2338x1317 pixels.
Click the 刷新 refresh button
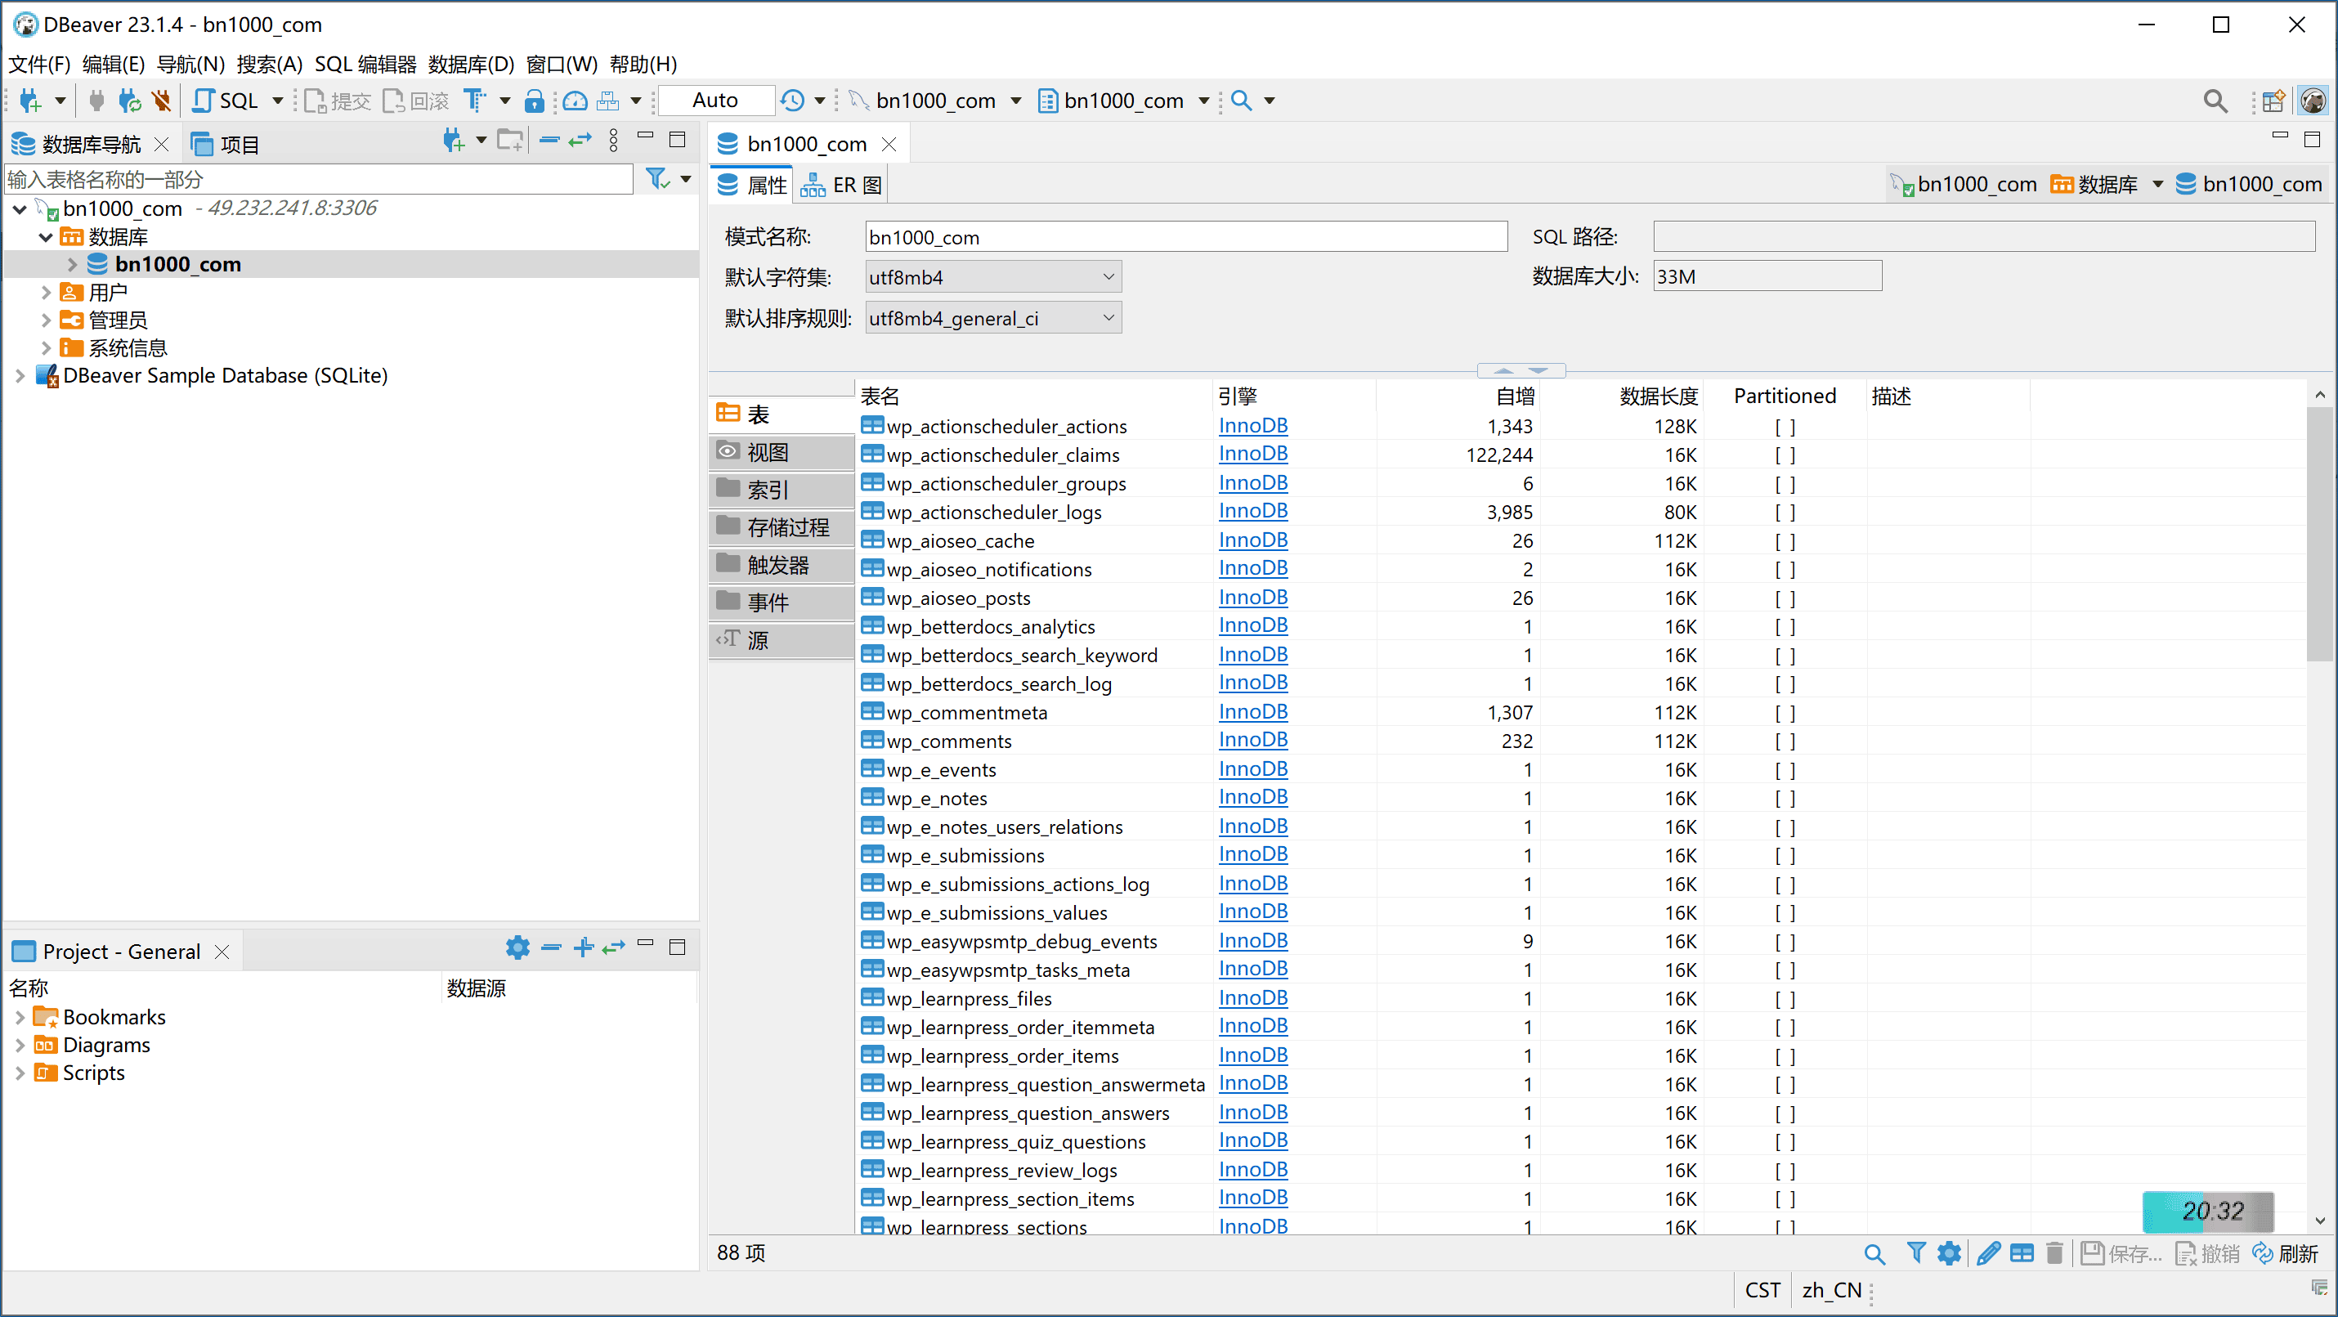(2286, 1254)
